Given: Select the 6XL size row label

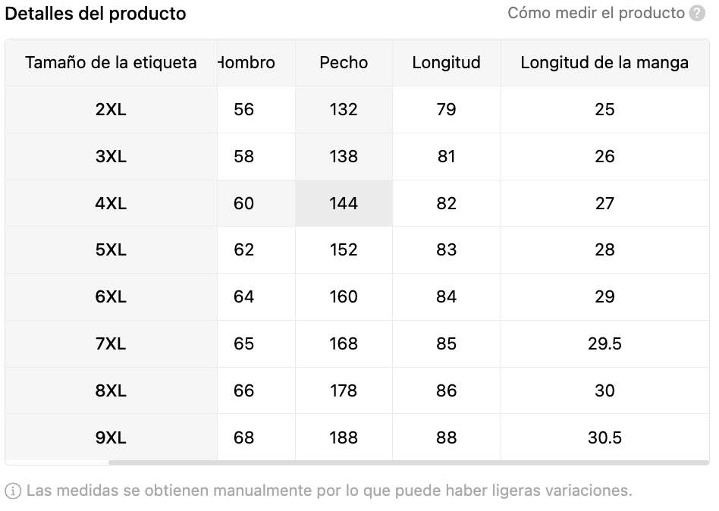Looking at the screenshot, I should click(x=111, y=296).
